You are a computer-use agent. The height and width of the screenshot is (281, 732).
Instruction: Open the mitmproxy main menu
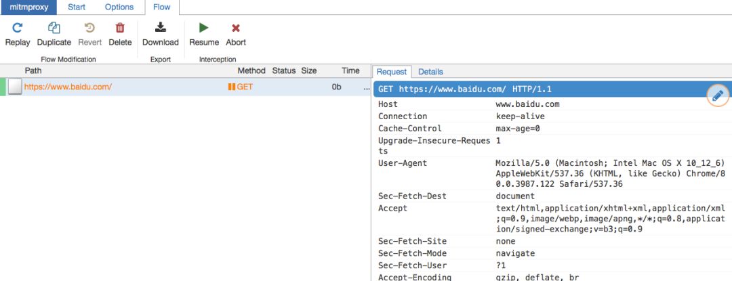point(29,7)
